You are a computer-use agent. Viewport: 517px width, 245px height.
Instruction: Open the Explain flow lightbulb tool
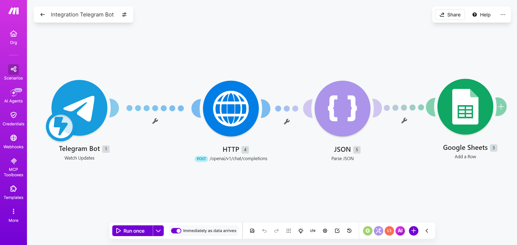[x=301, y=231]
